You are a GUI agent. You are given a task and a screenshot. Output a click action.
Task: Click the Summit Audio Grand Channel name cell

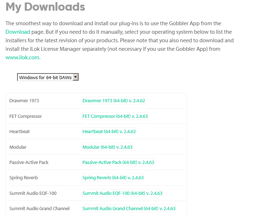[x=39, y=209]
